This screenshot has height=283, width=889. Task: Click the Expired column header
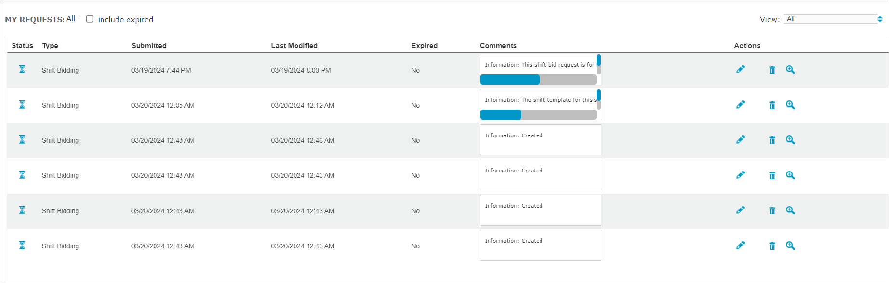(424, 46)
